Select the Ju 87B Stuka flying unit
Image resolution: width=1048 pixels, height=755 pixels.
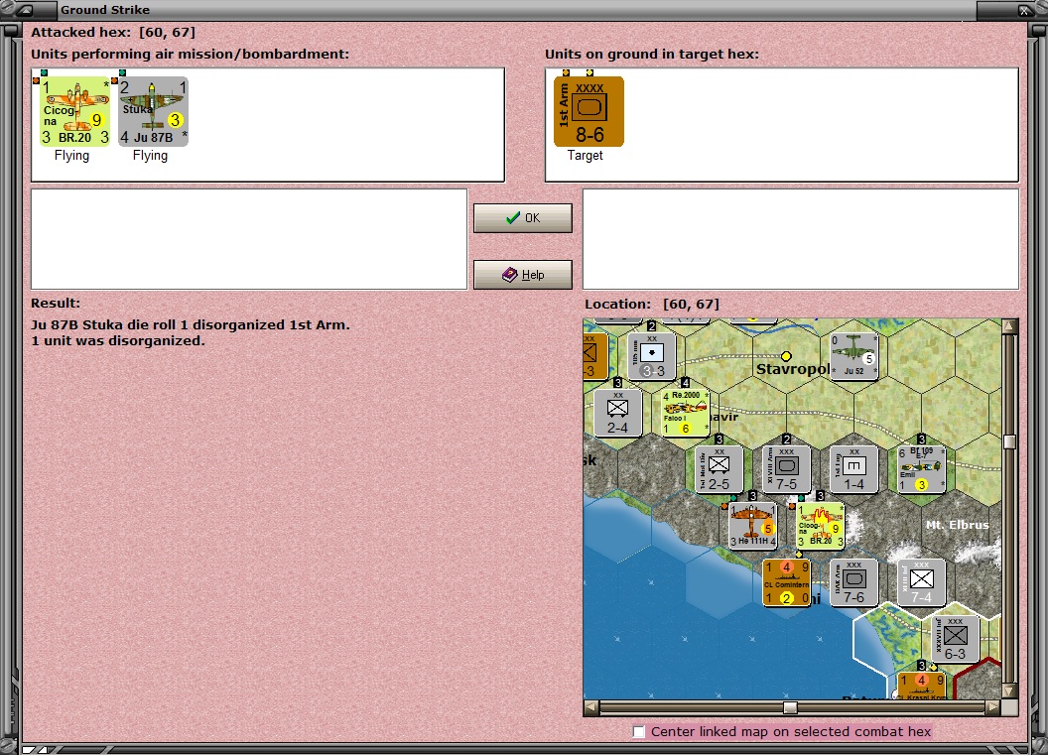coord(153,111)
